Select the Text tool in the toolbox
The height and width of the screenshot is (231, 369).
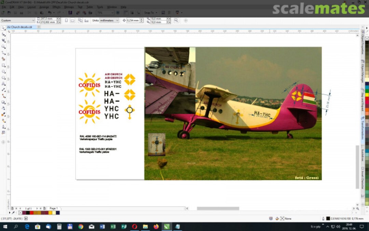(x=3, y=84)
